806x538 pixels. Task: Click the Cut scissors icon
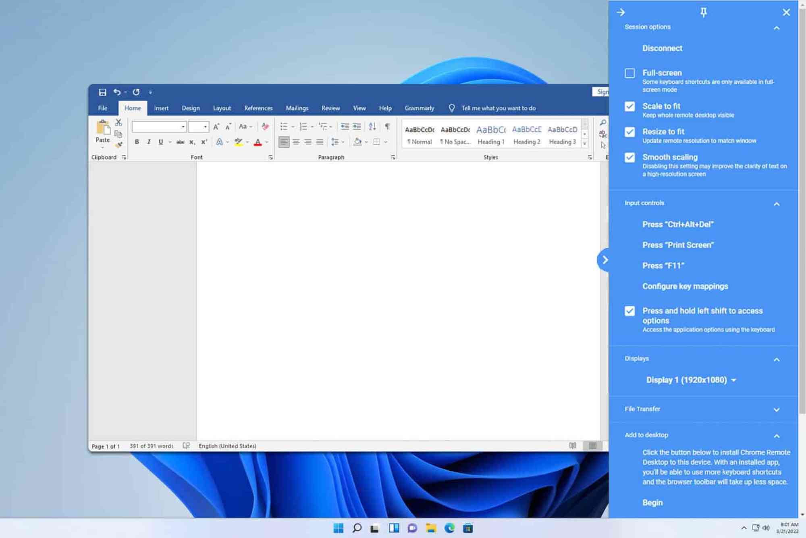[118, 123]
